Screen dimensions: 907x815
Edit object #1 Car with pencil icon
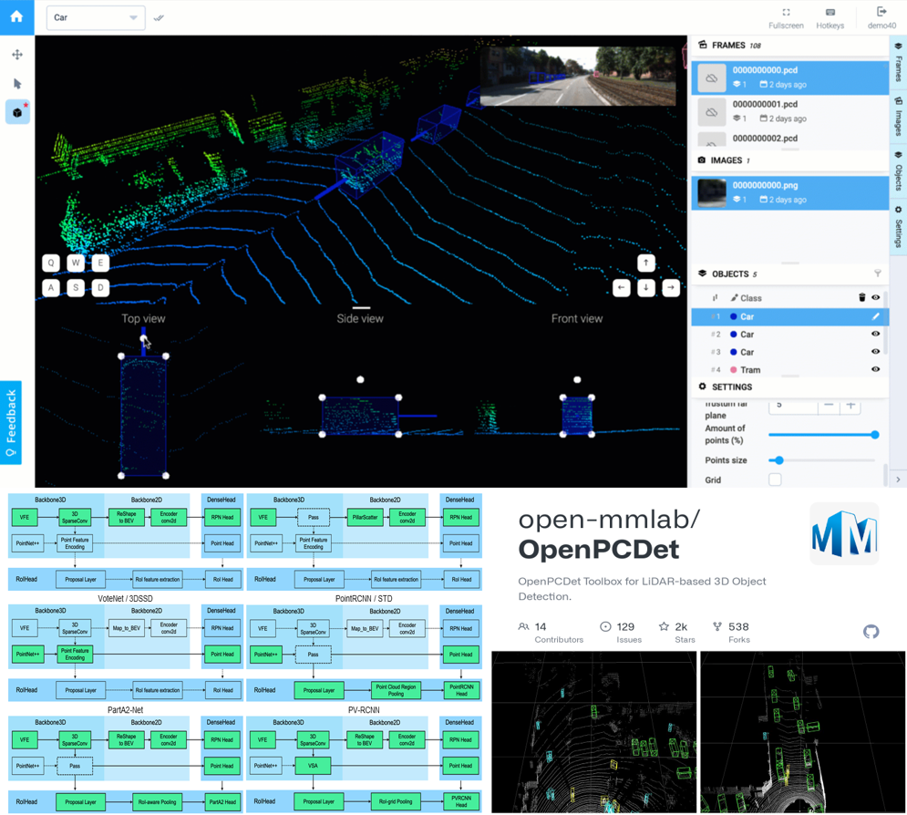tap(876, 316)
